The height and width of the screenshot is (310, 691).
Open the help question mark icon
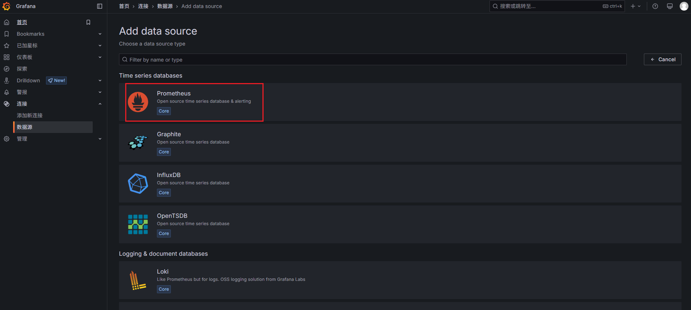[655, 6]
